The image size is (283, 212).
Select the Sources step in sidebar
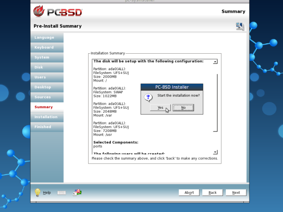tap(47, 97)
